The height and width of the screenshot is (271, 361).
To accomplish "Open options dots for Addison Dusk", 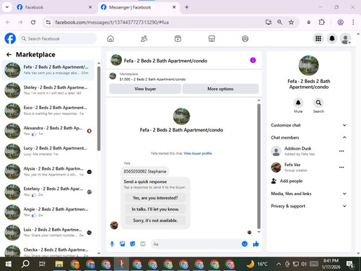I will pyautogui.click(x=342, y=151).
